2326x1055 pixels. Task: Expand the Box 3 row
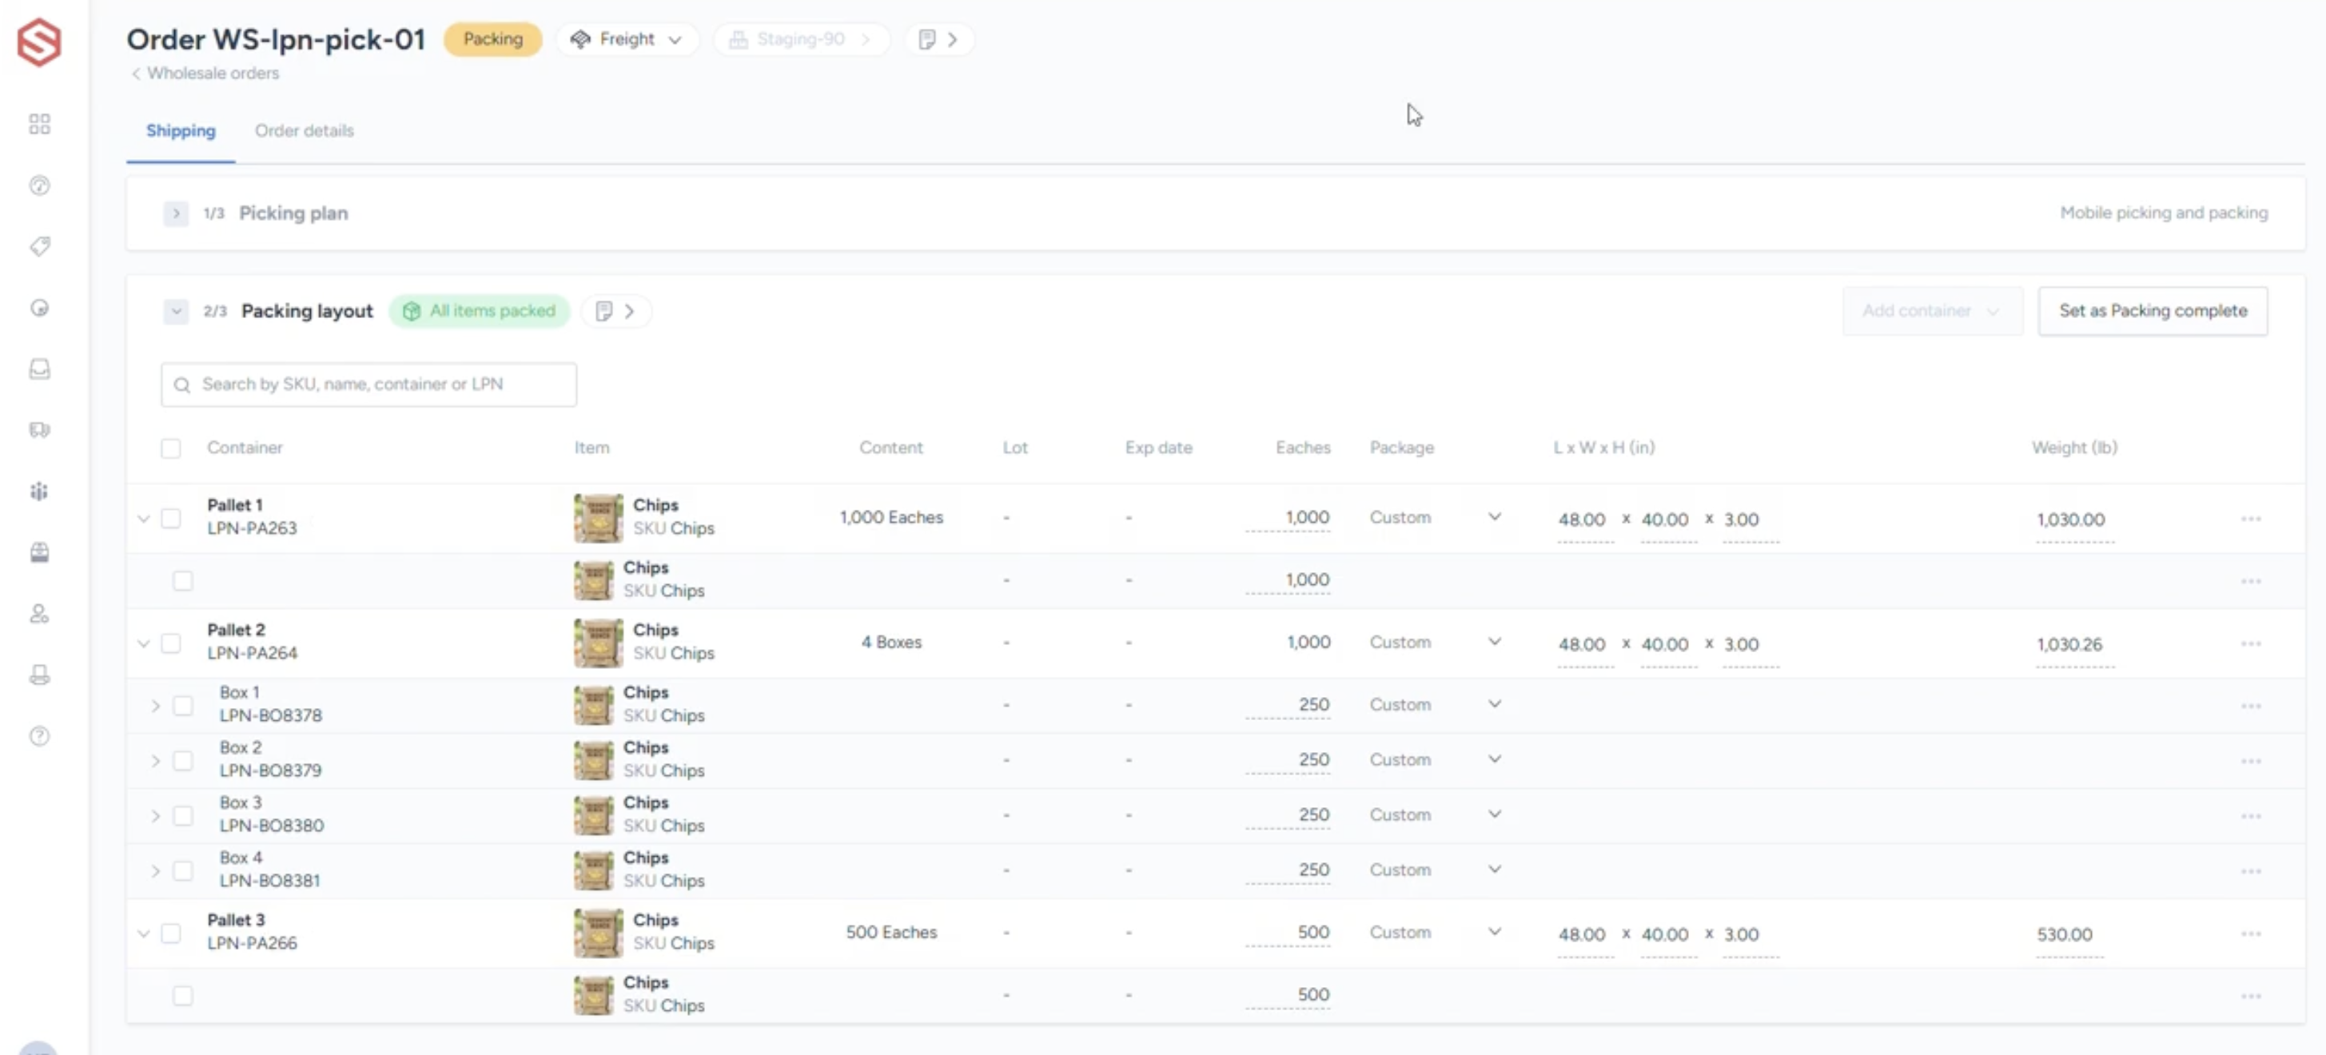[155, 816]
